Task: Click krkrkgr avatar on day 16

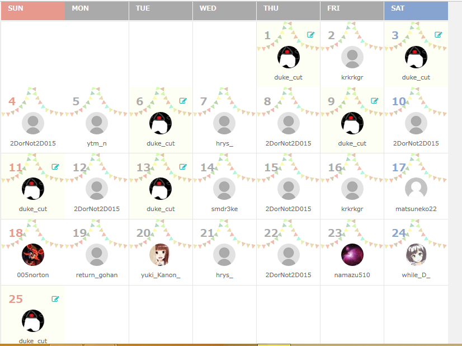Action: pyautogui.click(x=352, y=189)
